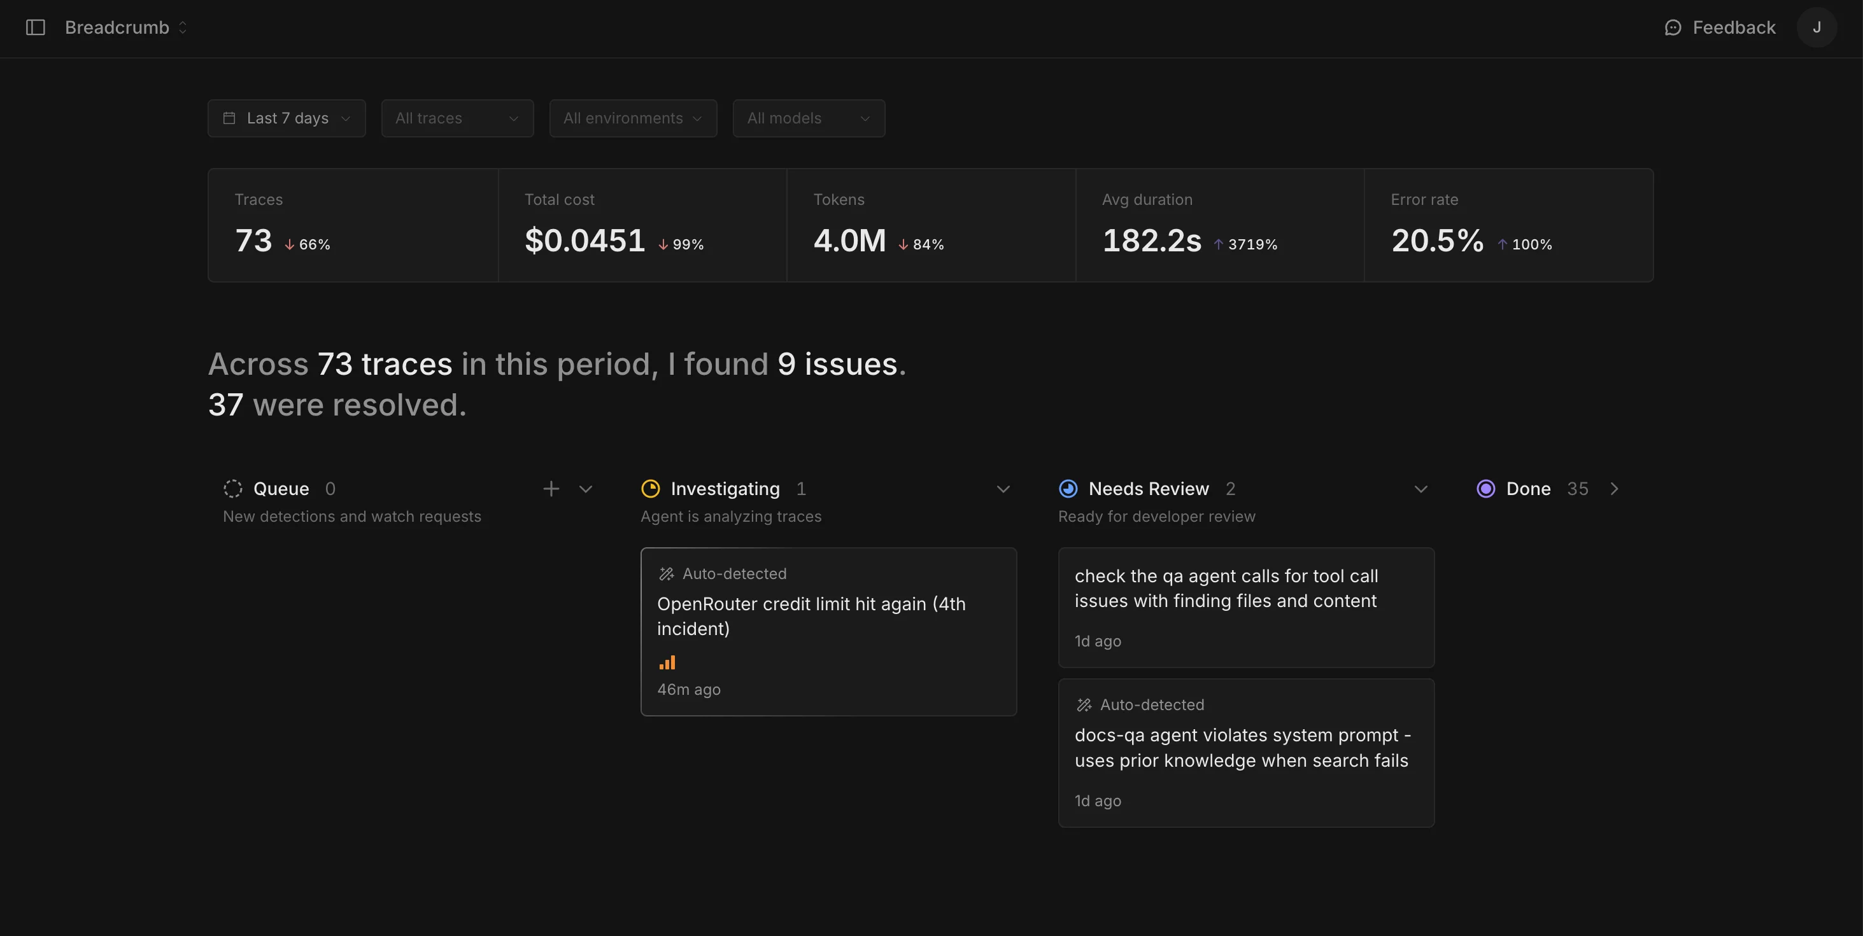1863x936 pixels.
Task: Toggle the sidebar panel icon
Action: pyautogui.click(x=36, y=27)
